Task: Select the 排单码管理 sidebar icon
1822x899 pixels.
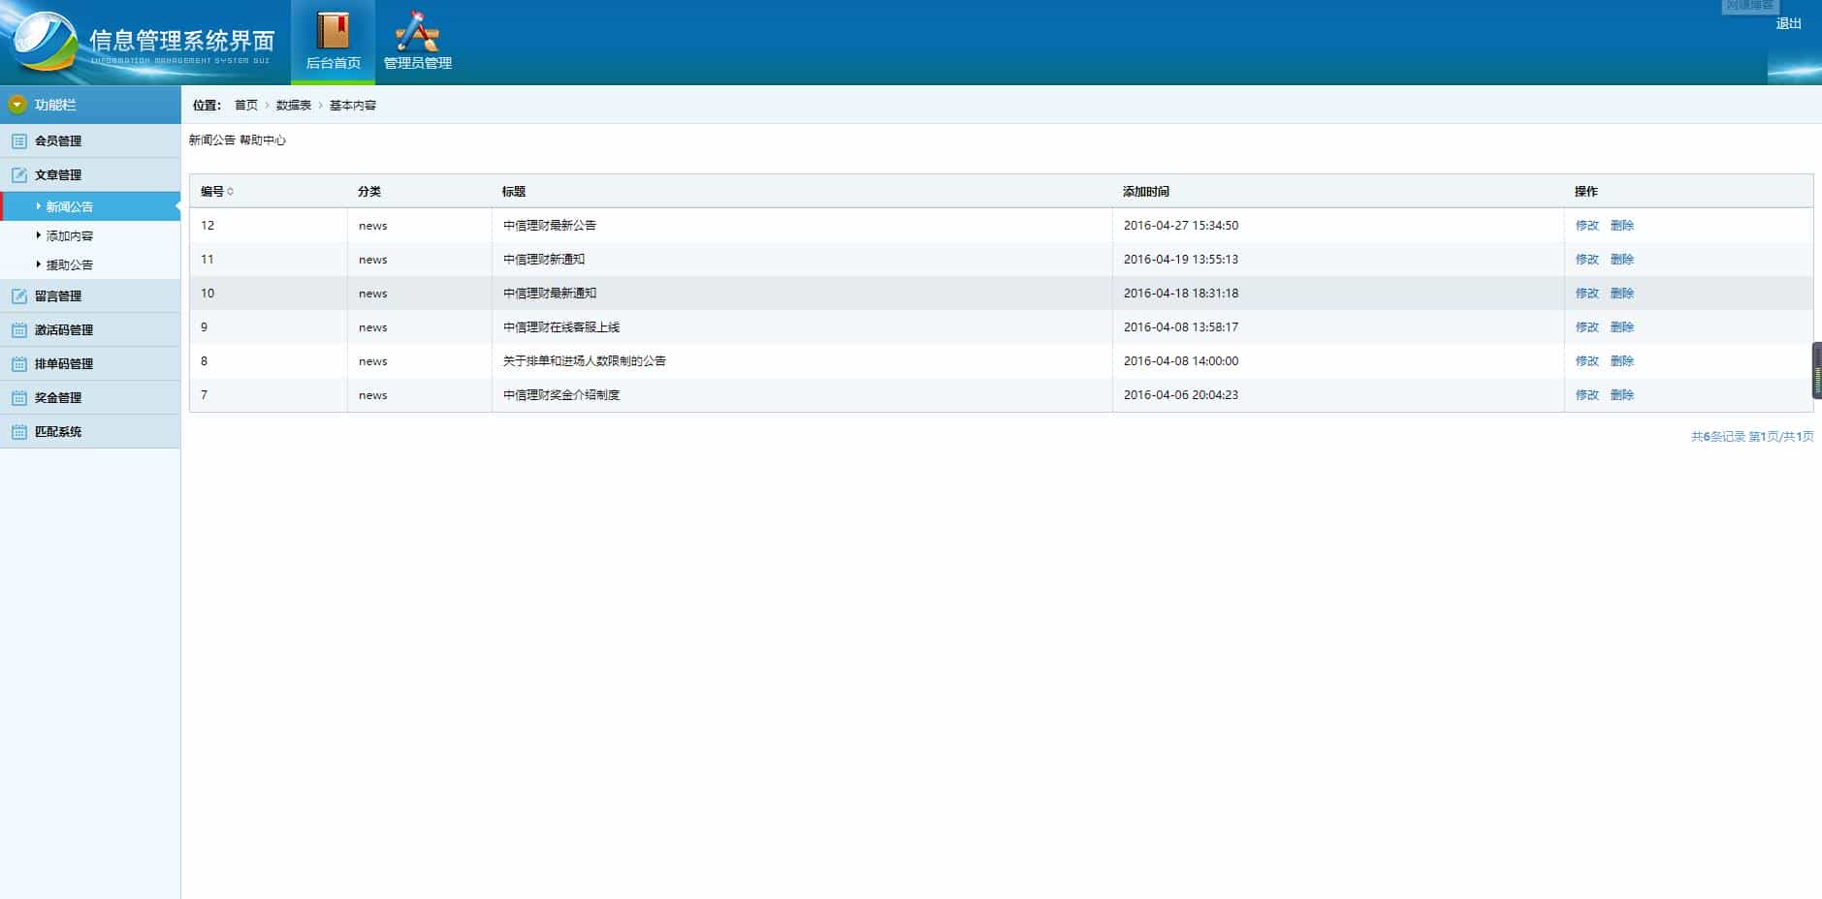Action: click(x=17, y=363)
